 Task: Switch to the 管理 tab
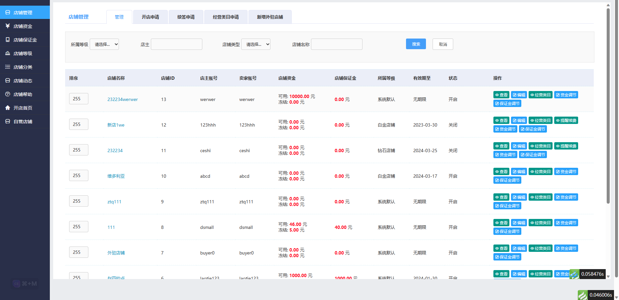pos(119,17)
